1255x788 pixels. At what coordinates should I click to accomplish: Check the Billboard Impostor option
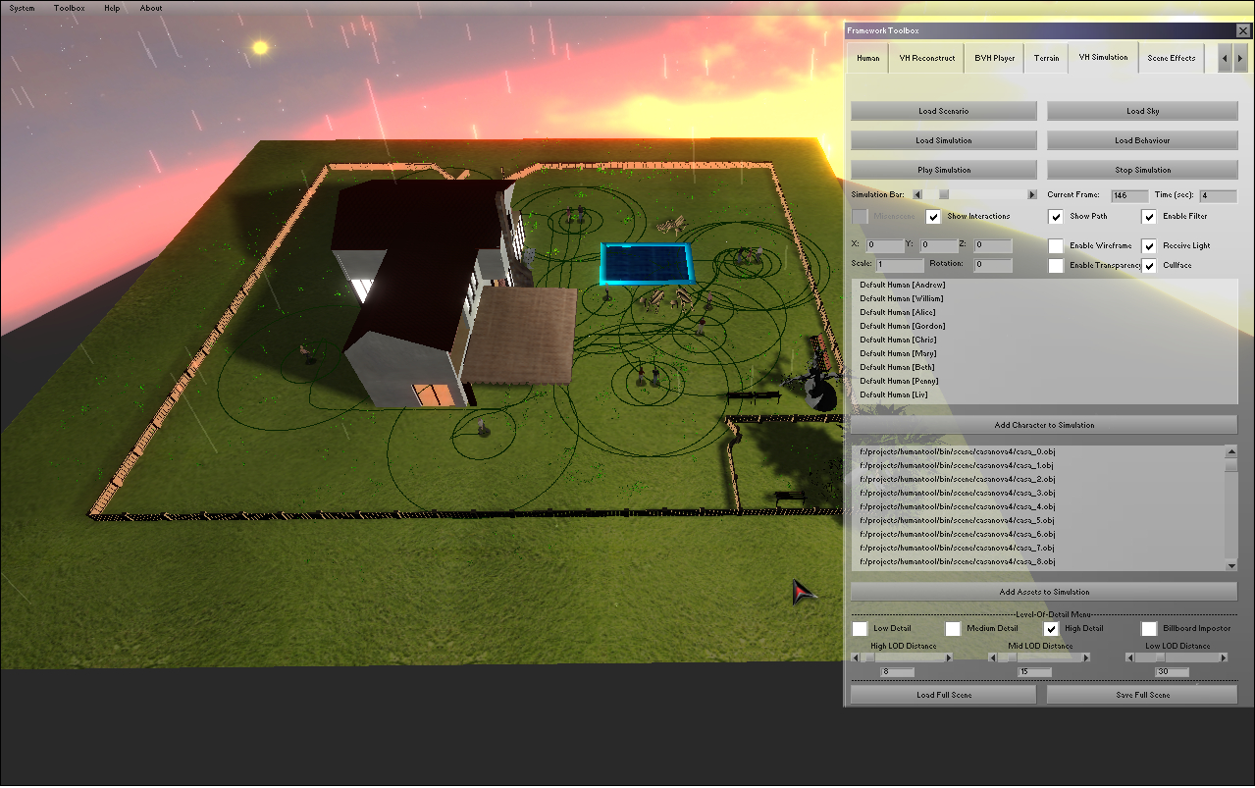(x=1149, y=628)
